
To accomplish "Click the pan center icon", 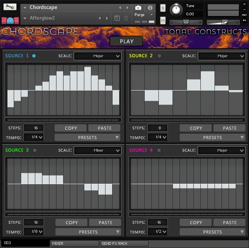I will point(186,22).
